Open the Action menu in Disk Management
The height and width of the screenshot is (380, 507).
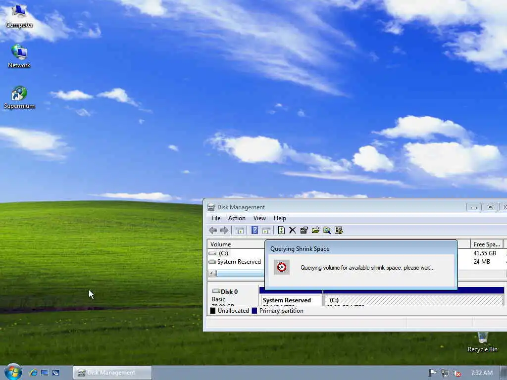click(x=237, y=218)
